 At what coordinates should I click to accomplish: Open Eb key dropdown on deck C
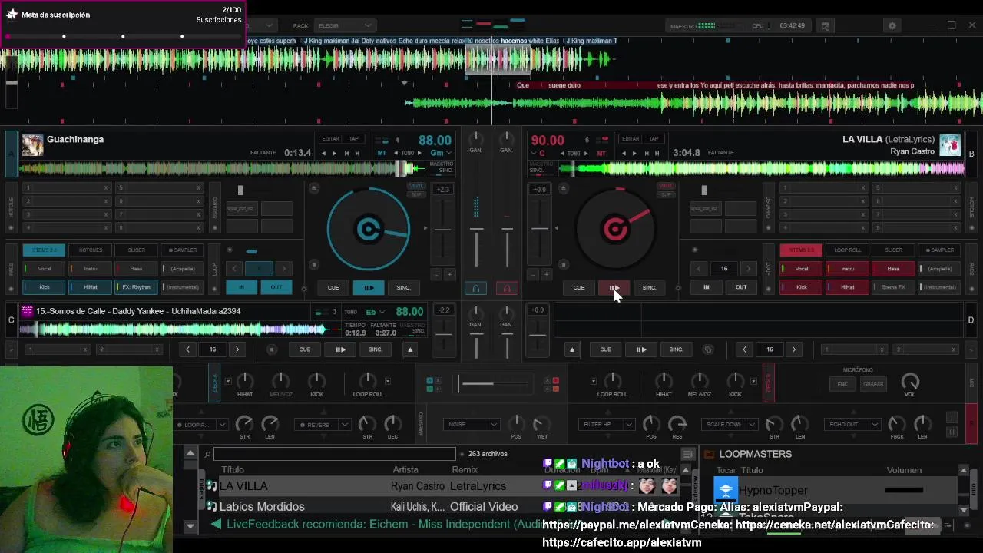click(x=383, y=312)
